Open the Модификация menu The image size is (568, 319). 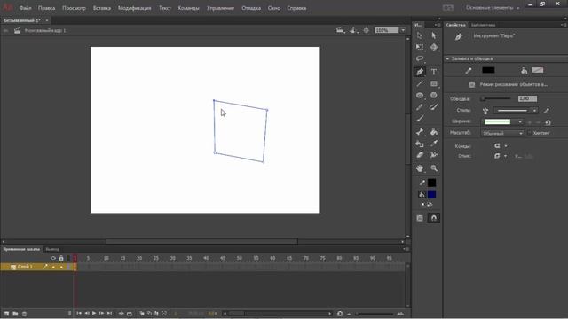pyautogui.click(x=134, y=8)
